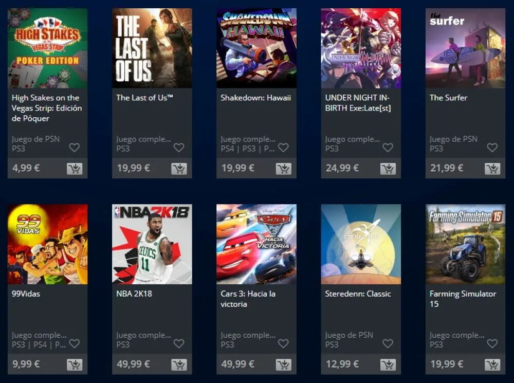The width and height of the screenshot is (514, 383).
Task: Add Shakedown: Hawaii to the cart
Action: coord(284,169)
